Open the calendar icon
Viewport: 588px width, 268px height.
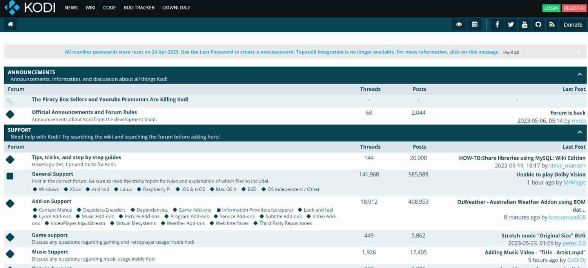tap(475, 24)
